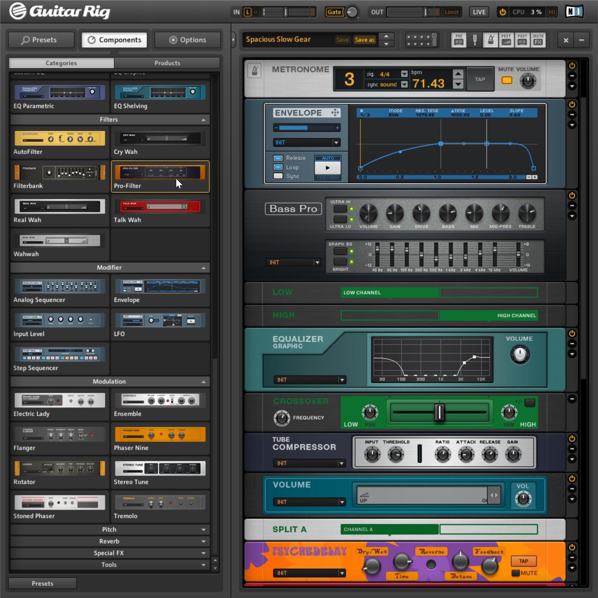Pick the LFO modifier component
This screenshot has width=598, height=598.
click(x=160, y=325)
